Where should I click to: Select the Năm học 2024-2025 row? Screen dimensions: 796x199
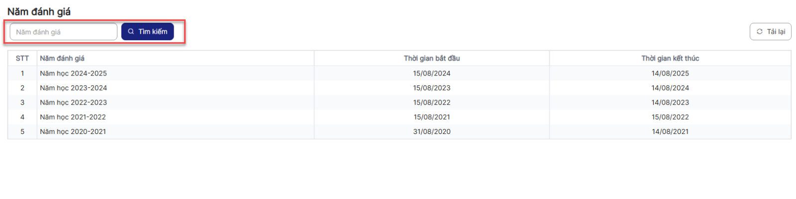click(x=74, y=73)
